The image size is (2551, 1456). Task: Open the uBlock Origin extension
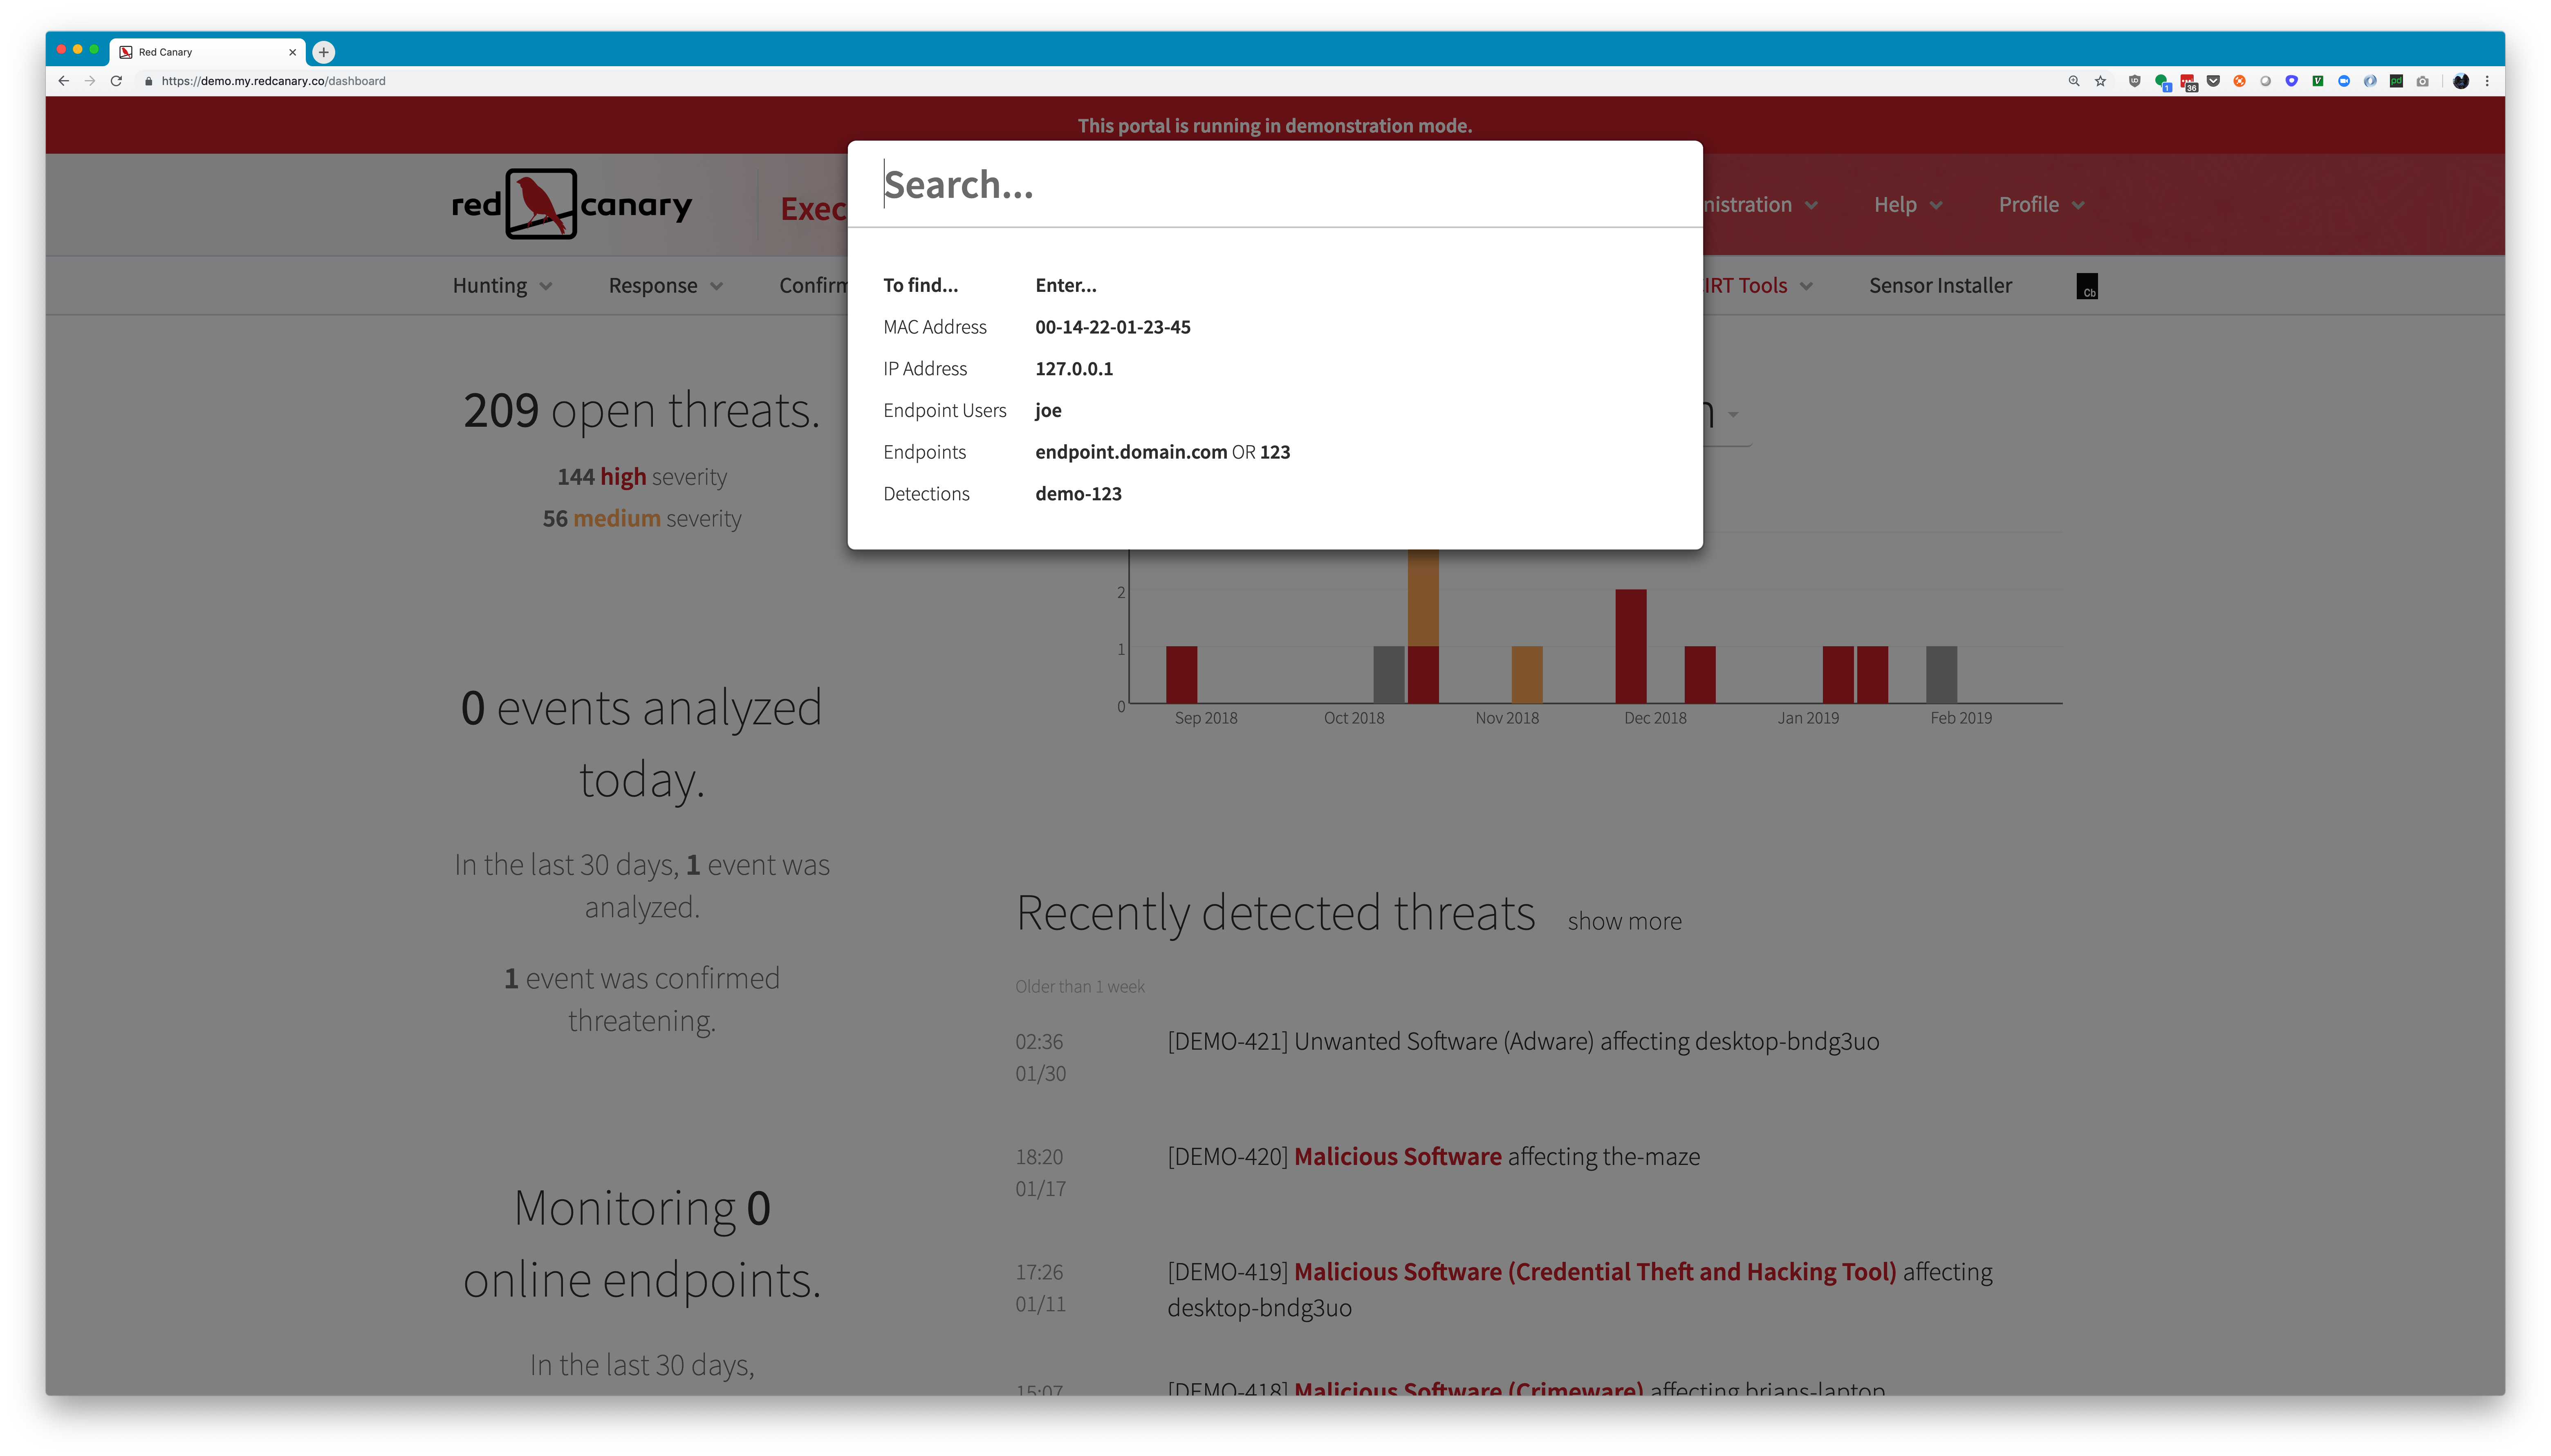(2135, 81)
